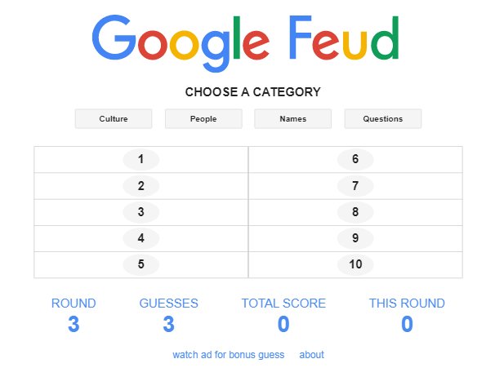Click answer slot number 7
The height and width of the screenshot is (381, 495).
pyautogui.click(x=355, y=186)
